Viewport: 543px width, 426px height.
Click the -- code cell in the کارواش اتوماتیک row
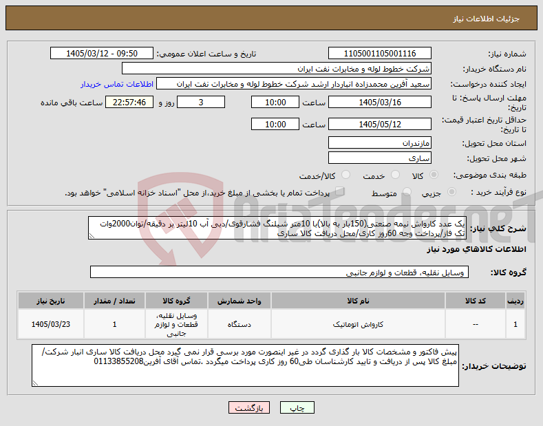[475, 324]
